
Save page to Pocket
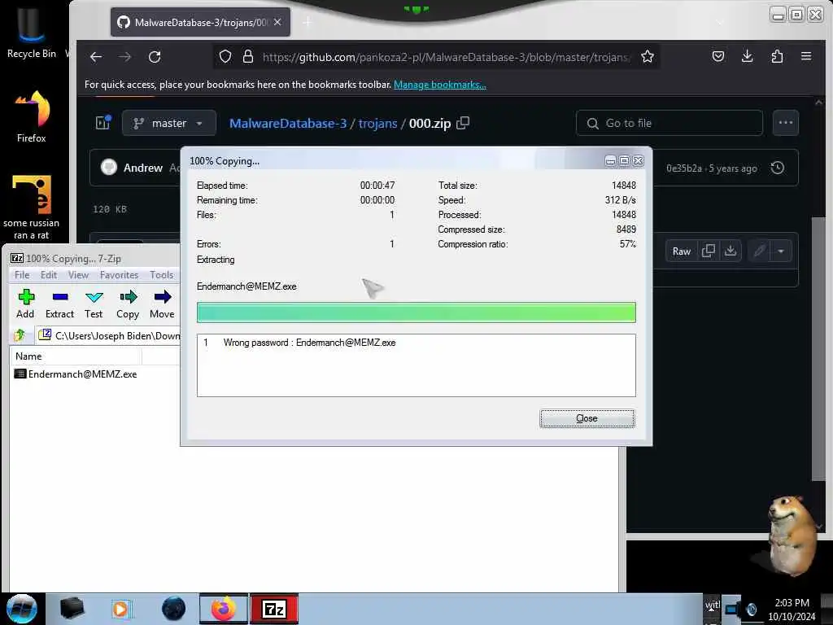(x=718, y=56)
